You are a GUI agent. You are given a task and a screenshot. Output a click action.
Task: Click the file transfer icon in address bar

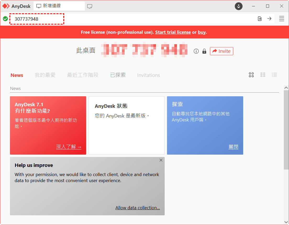pos(259,19)
